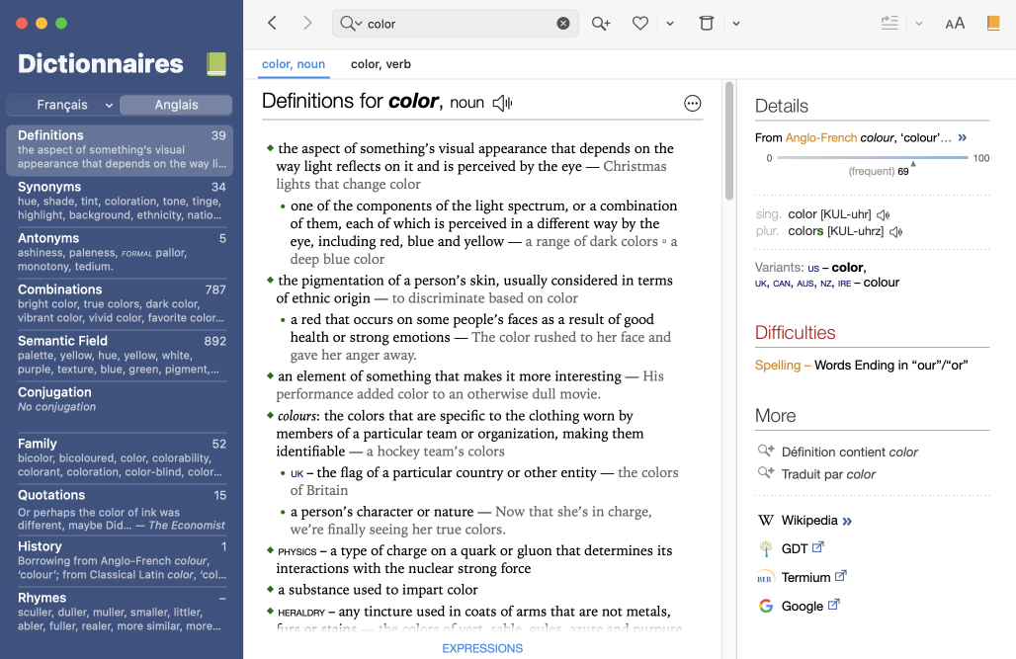Open the text size AA control
Screen dimensions: 1016x659
[x=954, y=24]
